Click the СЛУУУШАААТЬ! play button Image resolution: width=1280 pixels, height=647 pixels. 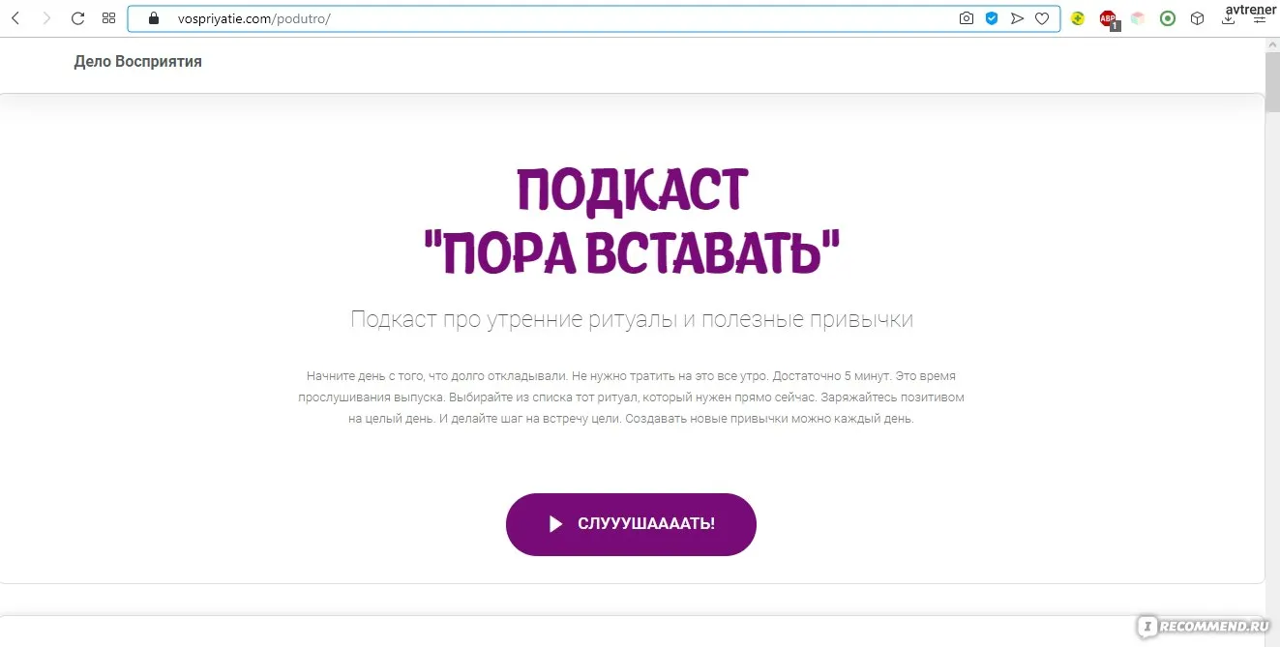(x=631, y=524)
